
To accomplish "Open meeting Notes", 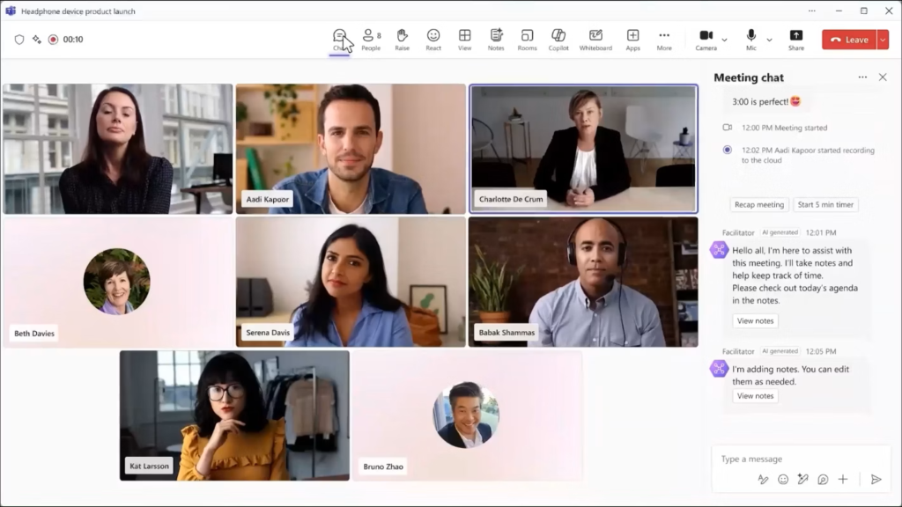I will (496, 40).
